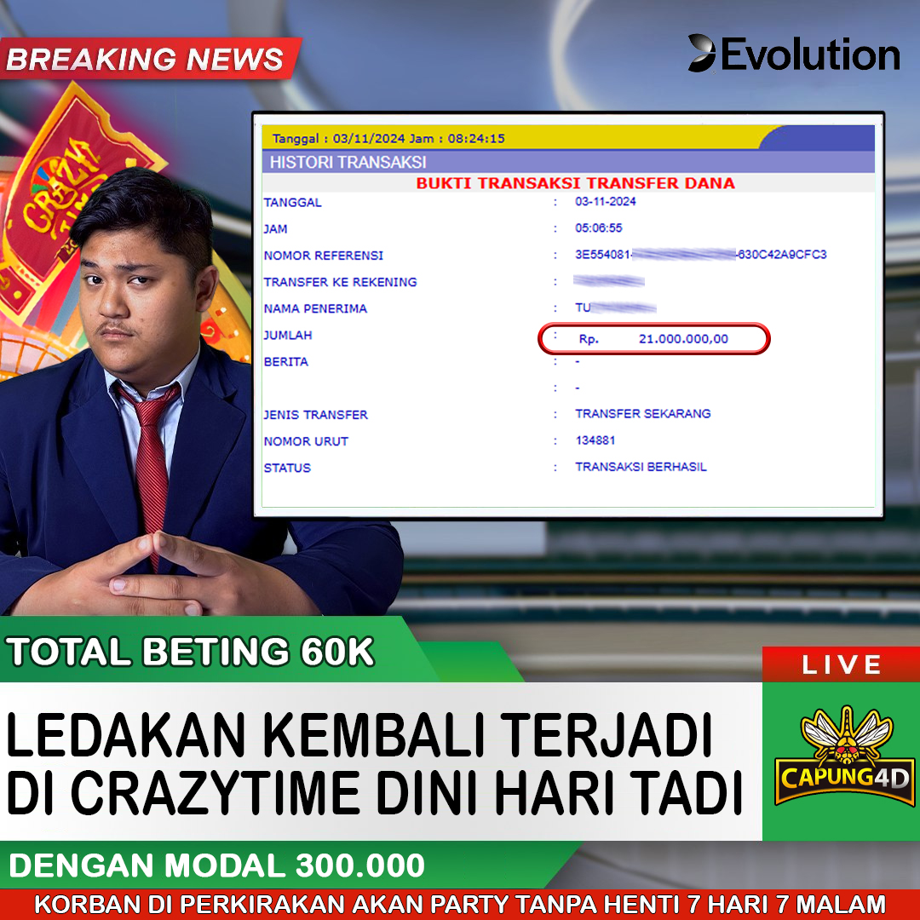Click the Tanggal and Jam yellow header
The width and height of the screenshot is (920, 920).
pyautogui.click(x=511, y=138)
